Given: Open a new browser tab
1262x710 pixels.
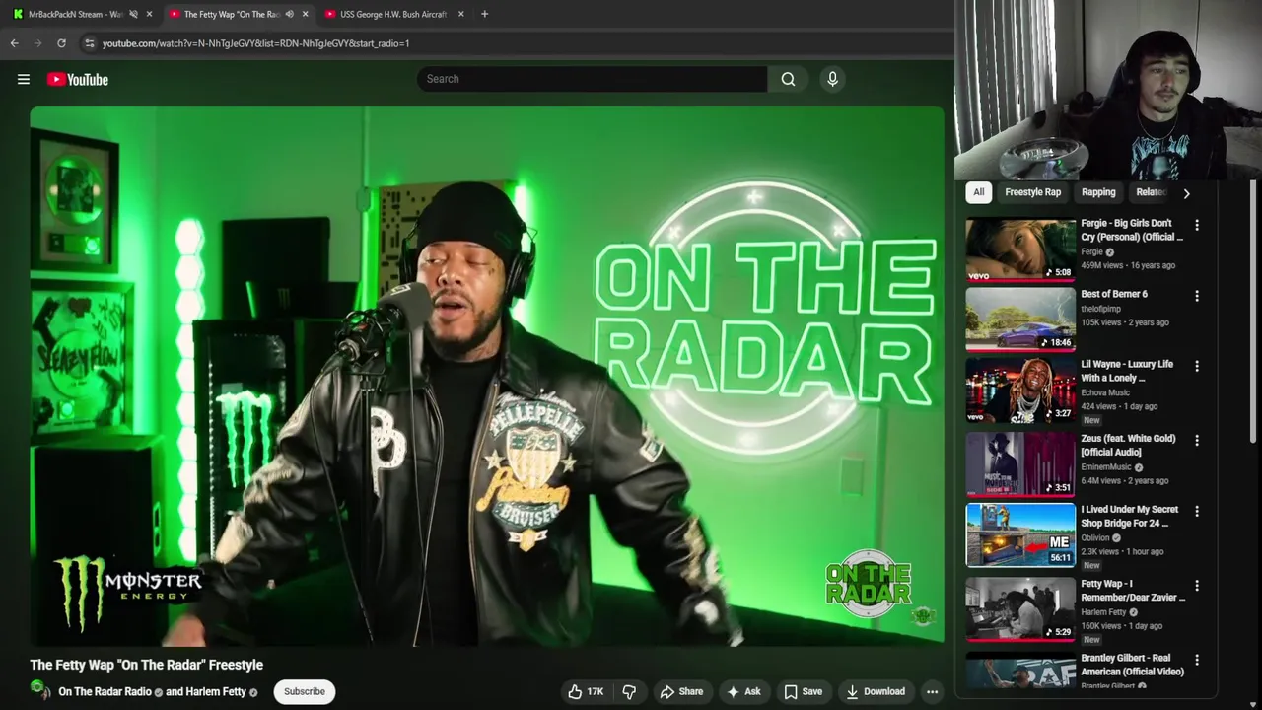Looking at the screenshot, I should pyautogui.click(x=484, y=14).
